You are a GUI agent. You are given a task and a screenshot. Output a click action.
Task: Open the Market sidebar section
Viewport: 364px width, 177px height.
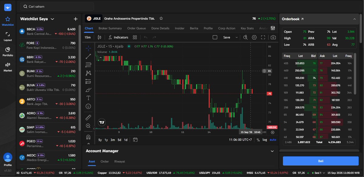pyautogui.click(x=8, y=67)
